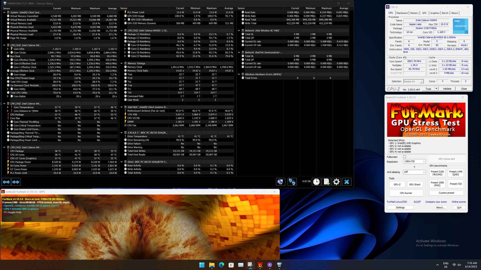Viewport: 481px width, 270px height.
Task: Click the Intel Celeron logo in CPU-Z
Action: (x=460, y=26)
